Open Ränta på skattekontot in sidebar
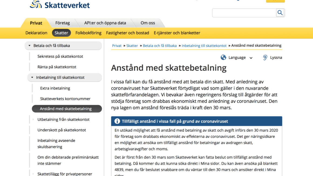The width and height of the screenshot is (313, 176). pos(57,67)
